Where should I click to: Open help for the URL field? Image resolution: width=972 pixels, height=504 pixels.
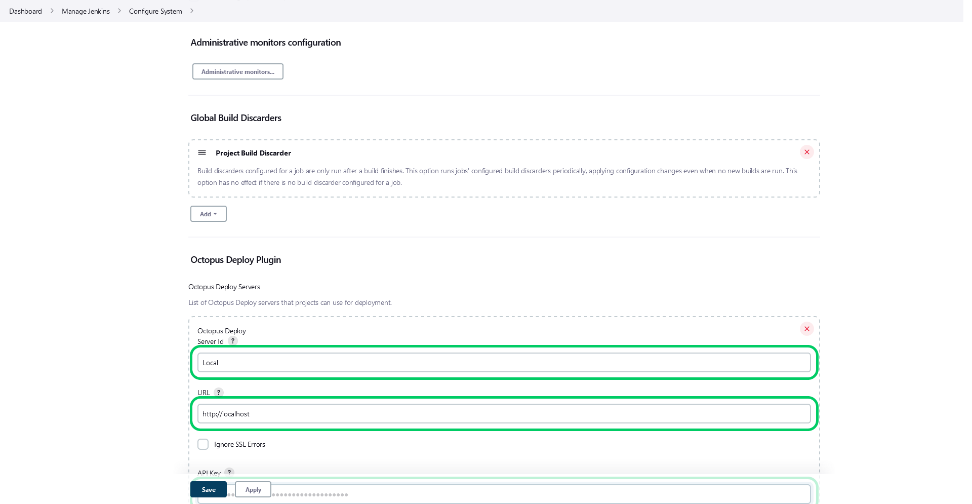coord(219,392)
